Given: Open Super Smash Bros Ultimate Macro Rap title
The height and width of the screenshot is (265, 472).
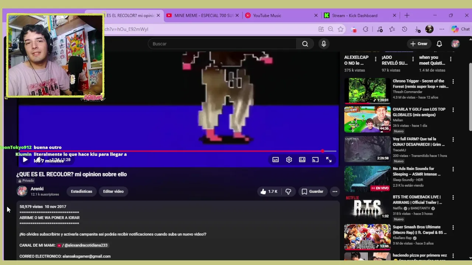Looking at the screenshot, I should coord(420,230).
